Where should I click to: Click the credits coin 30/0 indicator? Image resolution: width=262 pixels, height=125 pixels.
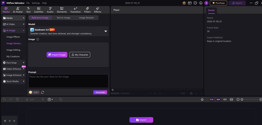(34, 92)
